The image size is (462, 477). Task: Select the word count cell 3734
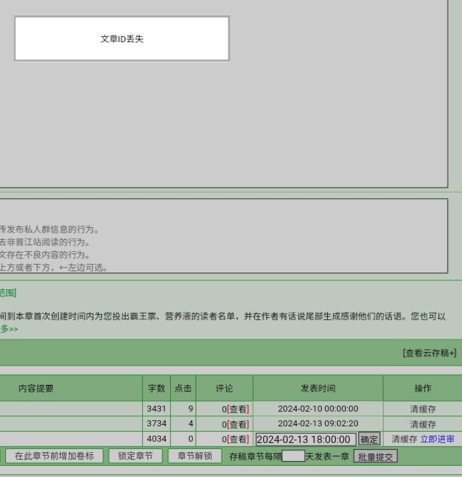pos(156,424)
